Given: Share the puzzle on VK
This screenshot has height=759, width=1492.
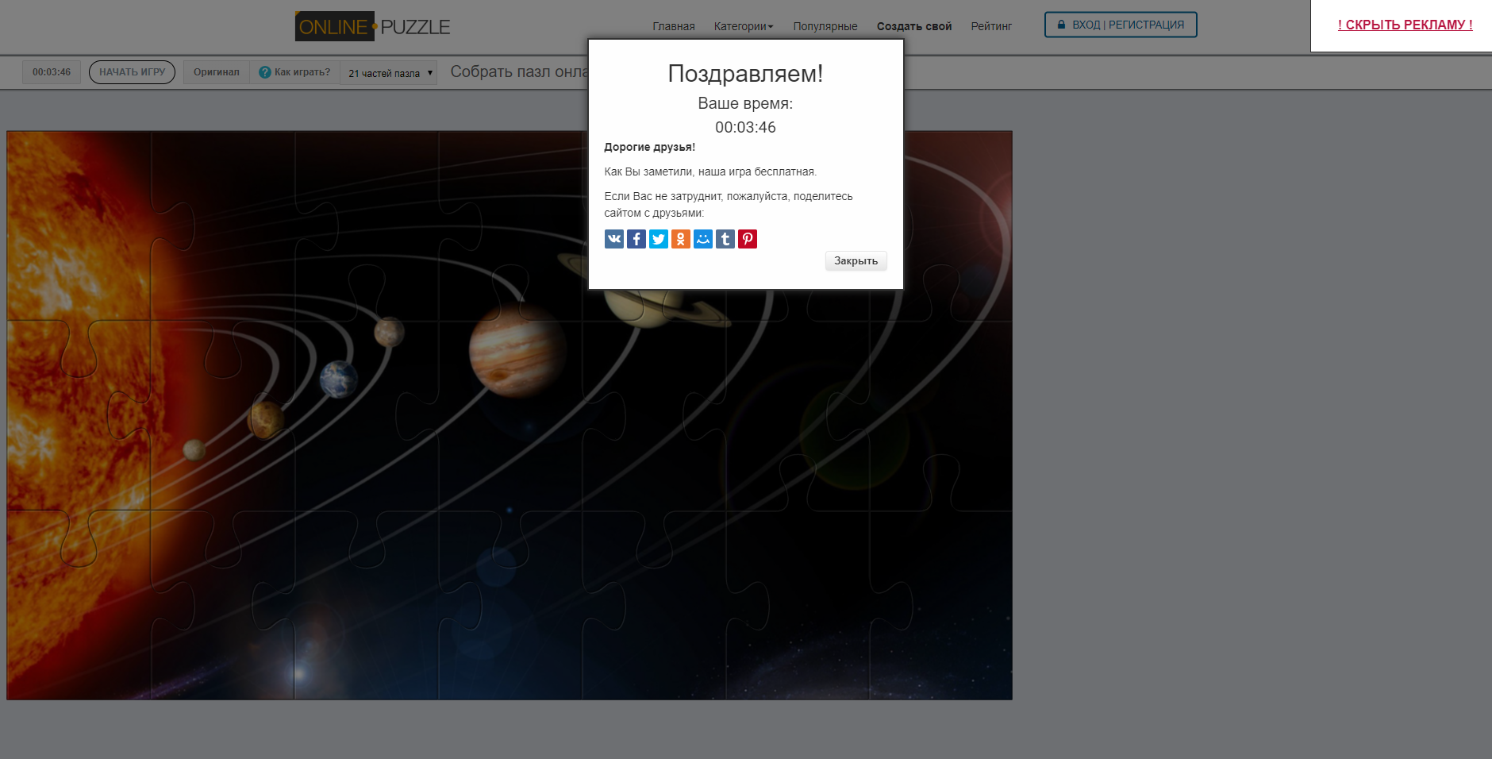Looking at the screenshot, I should pos(614,239).
